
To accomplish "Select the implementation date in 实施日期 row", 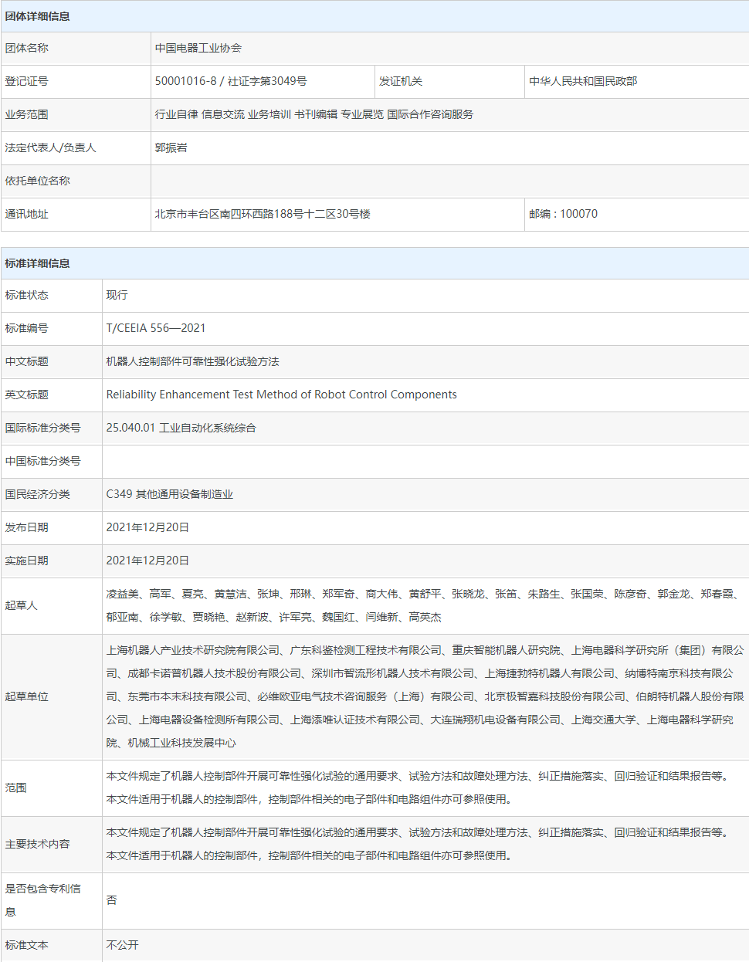I will (x=147, y=561).
